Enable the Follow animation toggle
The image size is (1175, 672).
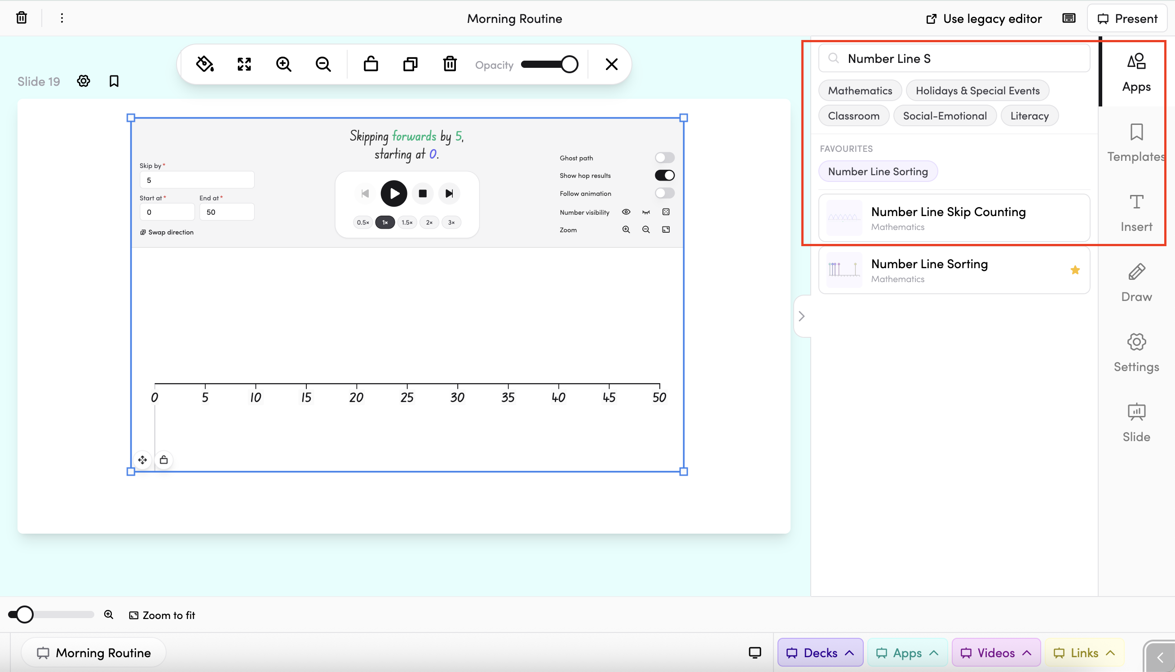(665, 194)
